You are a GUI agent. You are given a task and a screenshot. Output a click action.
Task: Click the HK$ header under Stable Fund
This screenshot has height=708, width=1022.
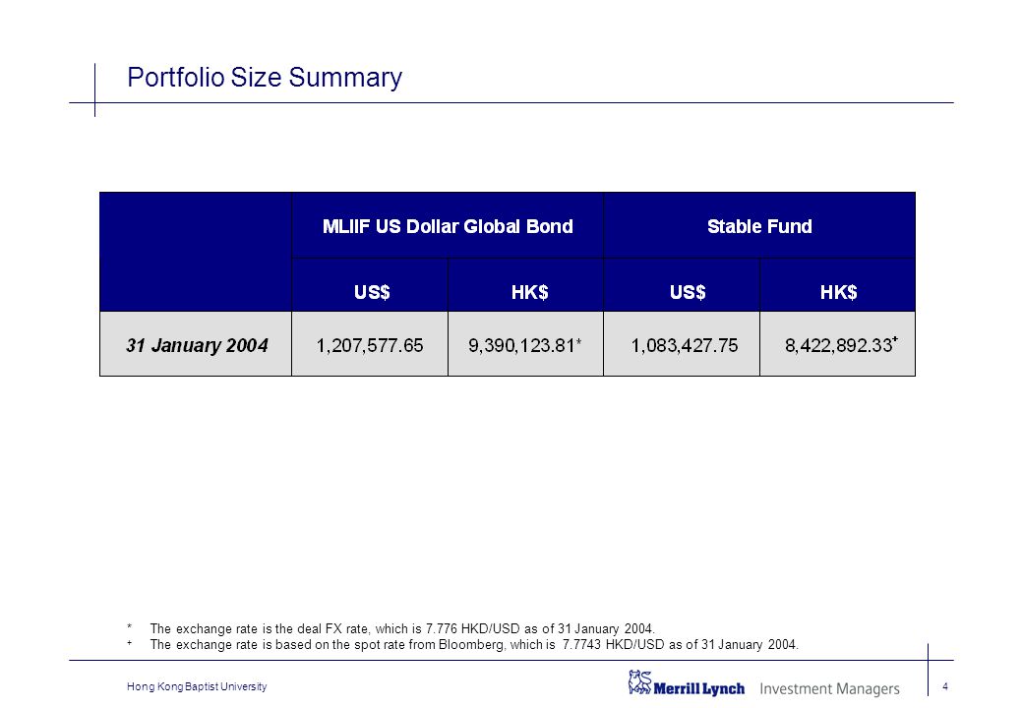[838, 292]
